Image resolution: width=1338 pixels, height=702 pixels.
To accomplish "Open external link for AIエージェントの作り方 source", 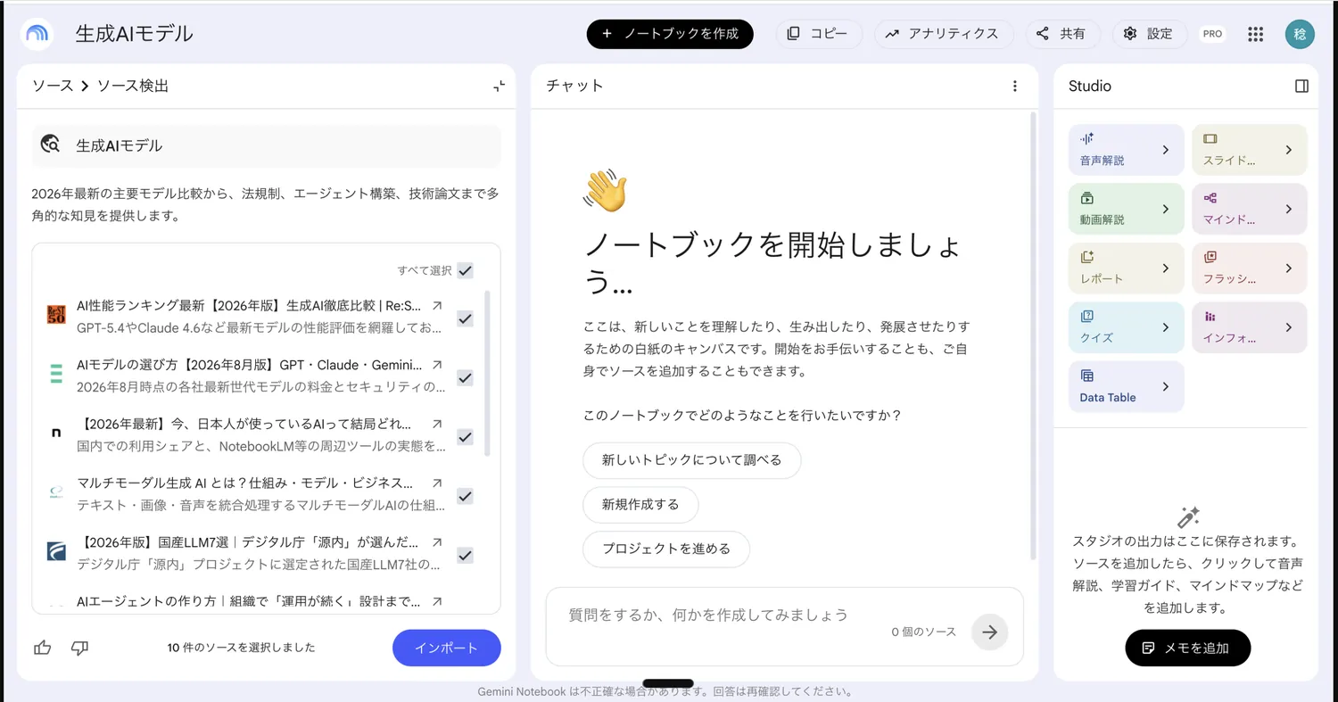I will coord(437,601).
